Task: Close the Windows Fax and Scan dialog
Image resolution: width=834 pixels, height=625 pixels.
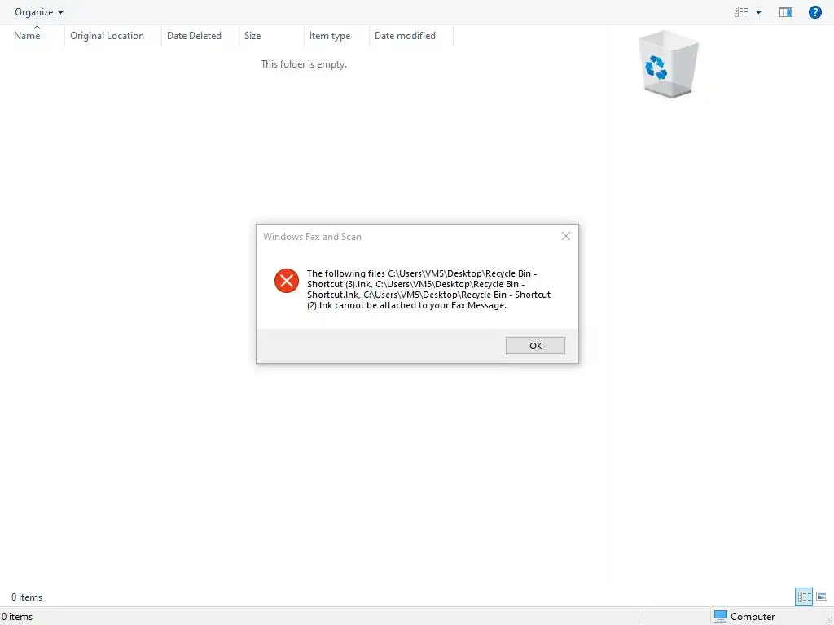Action: tap(566, 236)
